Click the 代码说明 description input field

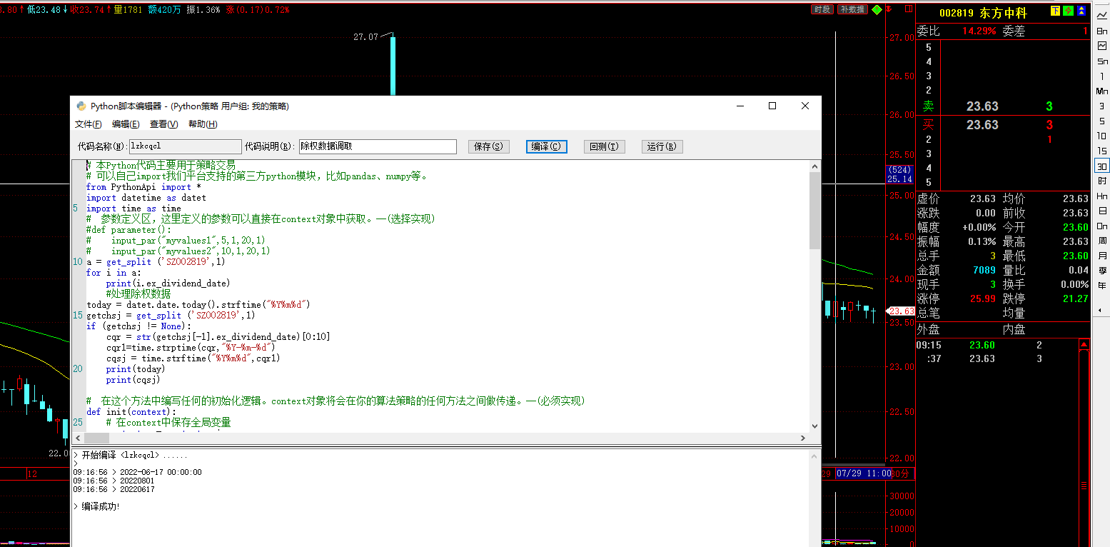click(377, 146)
